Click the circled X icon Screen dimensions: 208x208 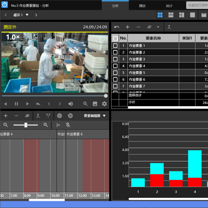(70, 116)
